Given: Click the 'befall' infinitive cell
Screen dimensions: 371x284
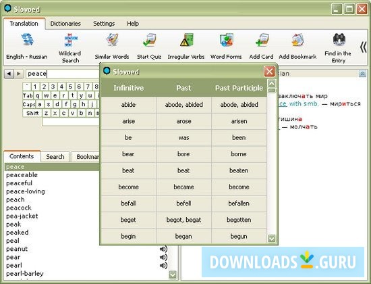Looking at the screenshot, I should (128, 204).
